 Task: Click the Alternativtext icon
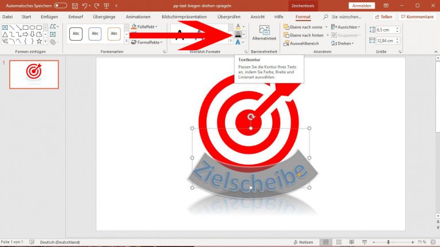[264, 34]
